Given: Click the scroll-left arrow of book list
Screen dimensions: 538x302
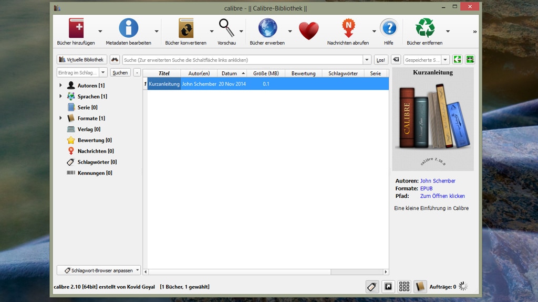Looking at the screenshot, I should pyautogui.click(x=146, y=272).
